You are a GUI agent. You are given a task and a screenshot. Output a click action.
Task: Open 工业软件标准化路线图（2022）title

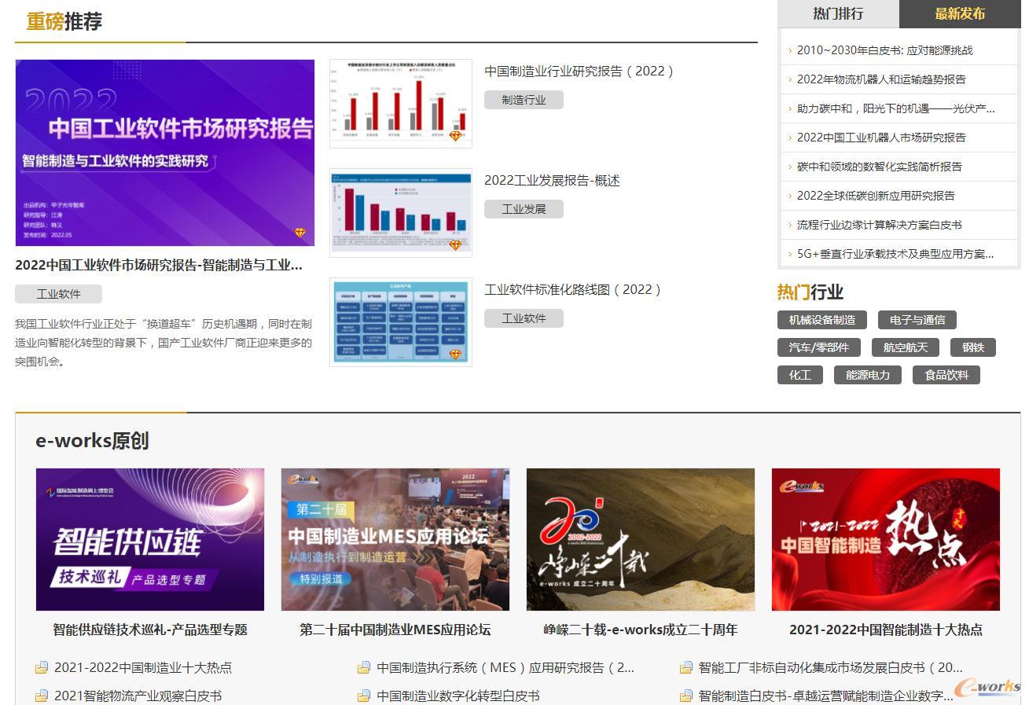[x=573, y=290]
